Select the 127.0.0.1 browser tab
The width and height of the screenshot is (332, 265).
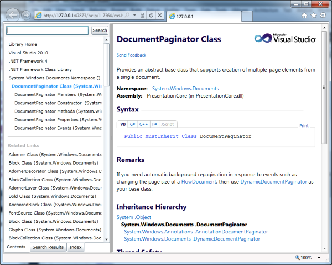point(204,16)
